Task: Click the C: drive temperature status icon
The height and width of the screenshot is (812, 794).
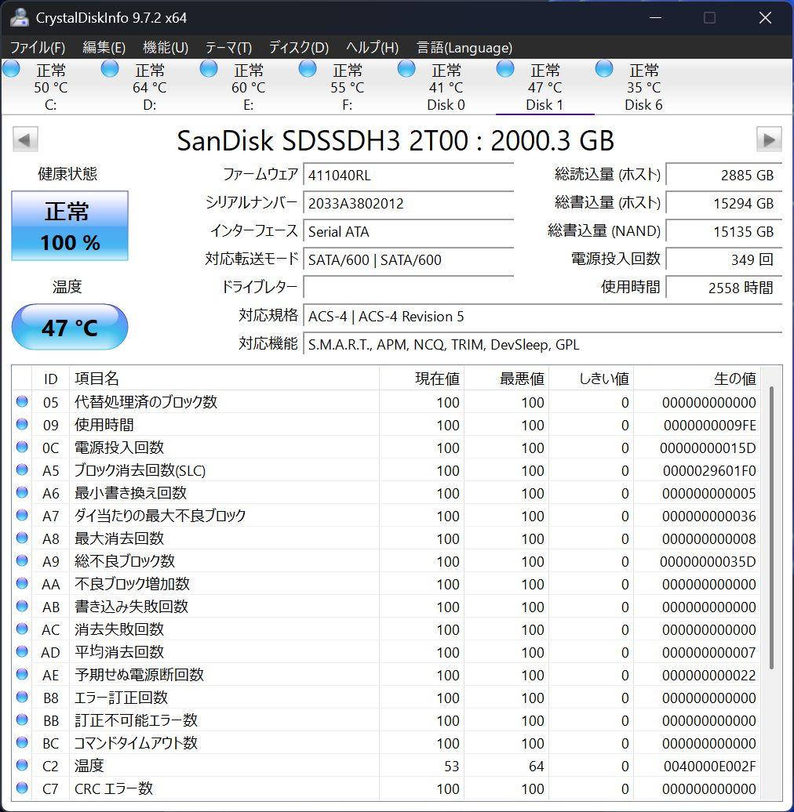Action: pos(11,69)
